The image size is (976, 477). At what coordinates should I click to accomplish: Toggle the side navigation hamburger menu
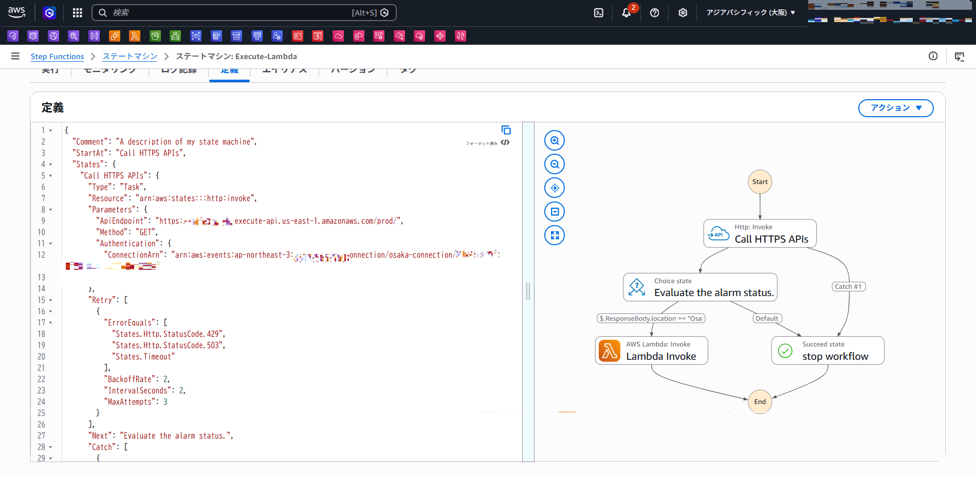click(x=15, y=57)
